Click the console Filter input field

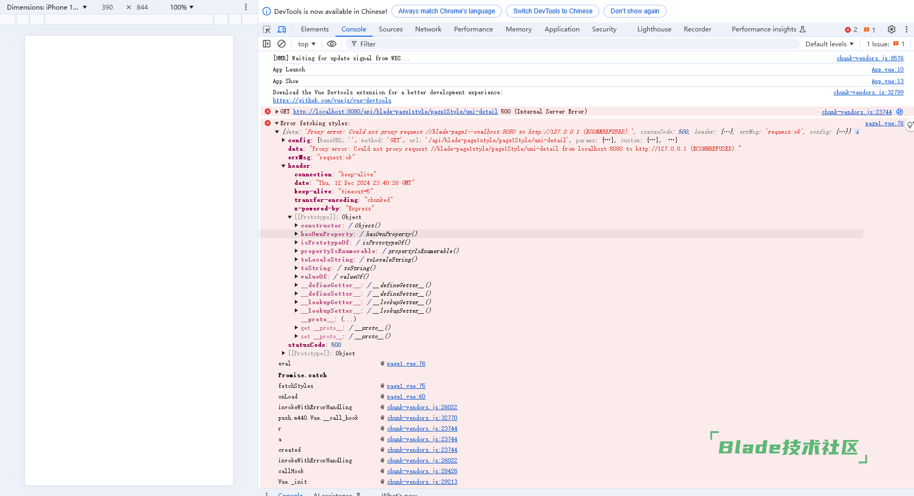click(573, 44)
